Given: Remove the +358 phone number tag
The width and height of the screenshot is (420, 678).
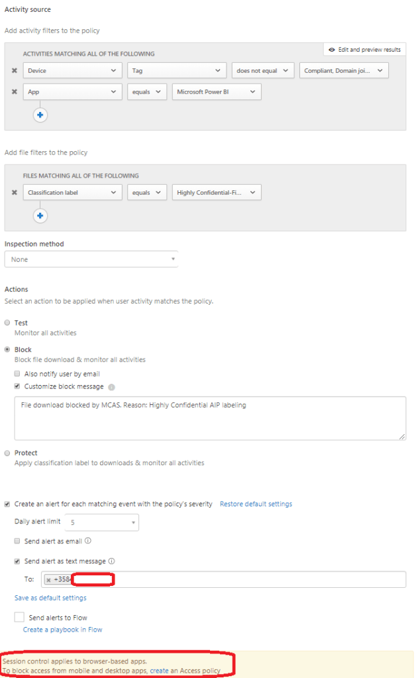Looking at the screenshot, I should (48, 580).
